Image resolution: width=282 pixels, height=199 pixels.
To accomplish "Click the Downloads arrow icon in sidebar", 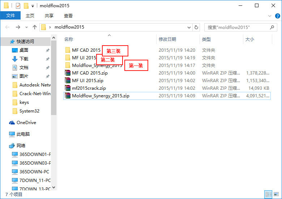I will coord(15,59).
